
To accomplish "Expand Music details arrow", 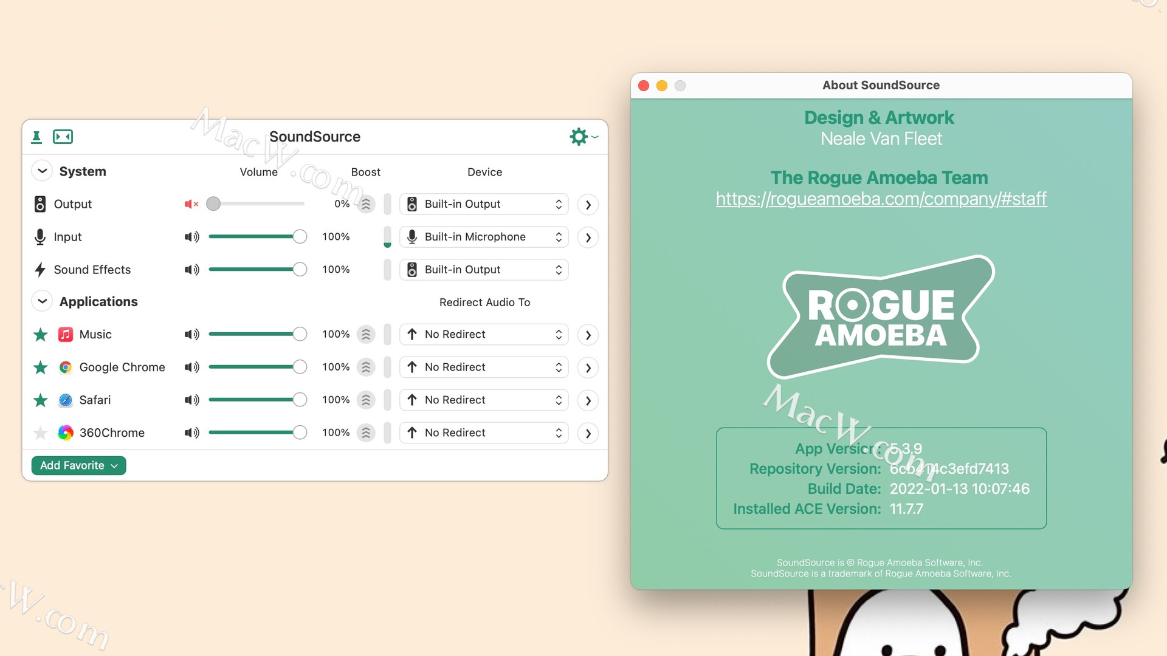I will pyautogui.click(x=588, y=335).
